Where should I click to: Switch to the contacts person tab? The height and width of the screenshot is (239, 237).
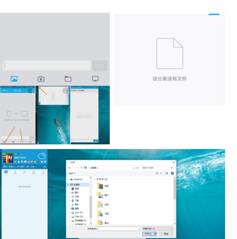coord(15,172)
